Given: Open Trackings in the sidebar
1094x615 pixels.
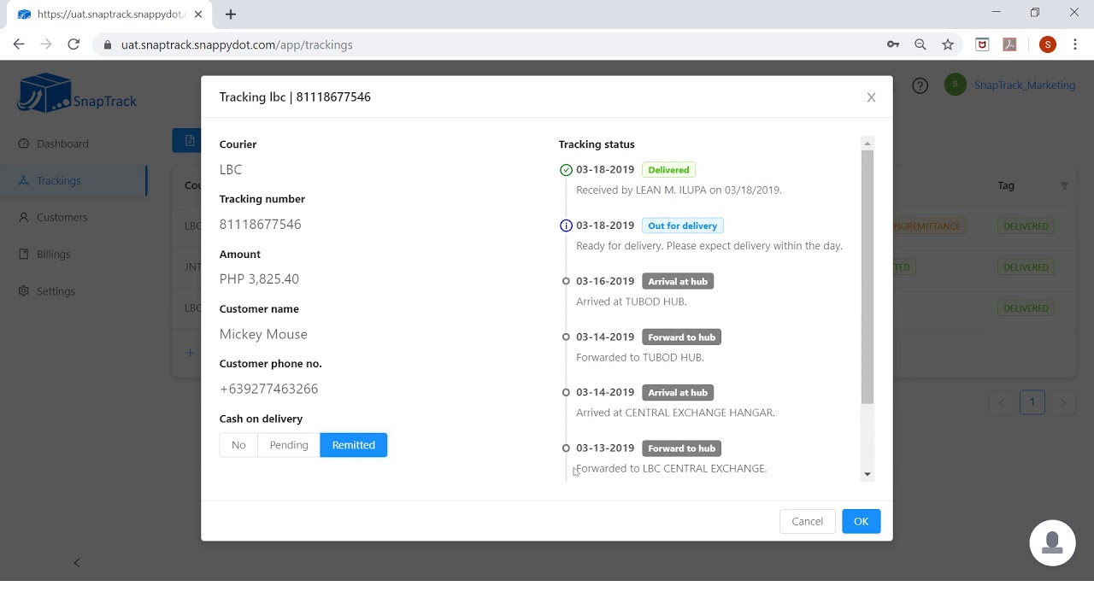Looking at the screenshot, I should 59,180.
